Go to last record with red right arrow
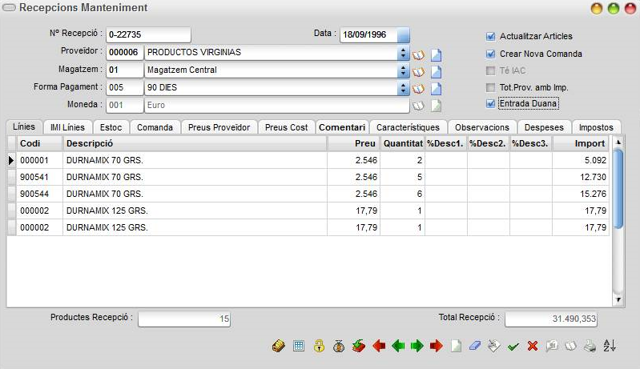Image resolution: width=640 pixels, height=369 pixels. pyautogui.click(x=436, y=346)
